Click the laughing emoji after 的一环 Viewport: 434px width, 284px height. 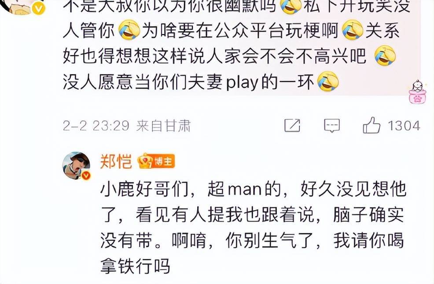(x=328, y=81)
